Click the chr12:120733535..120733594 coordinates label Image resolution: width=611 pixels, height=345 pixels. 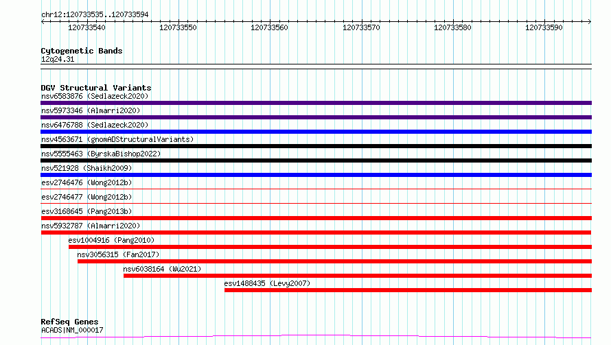95,15
